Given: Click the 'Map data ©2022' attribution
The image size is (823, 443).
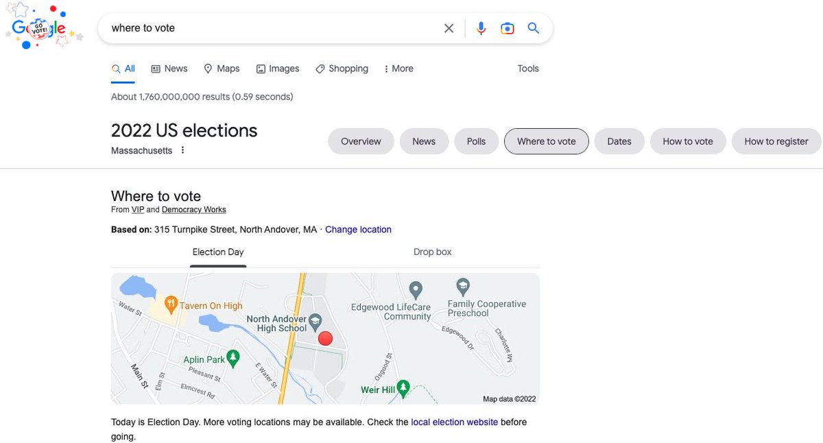Looking at the screenshot, I should pyautogui.click(x=510, y=399).
